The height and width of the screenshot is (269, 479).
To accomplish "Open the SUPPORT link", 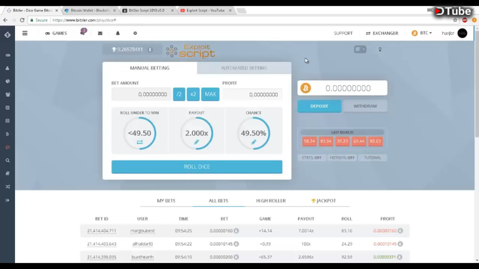I will 343,33.
